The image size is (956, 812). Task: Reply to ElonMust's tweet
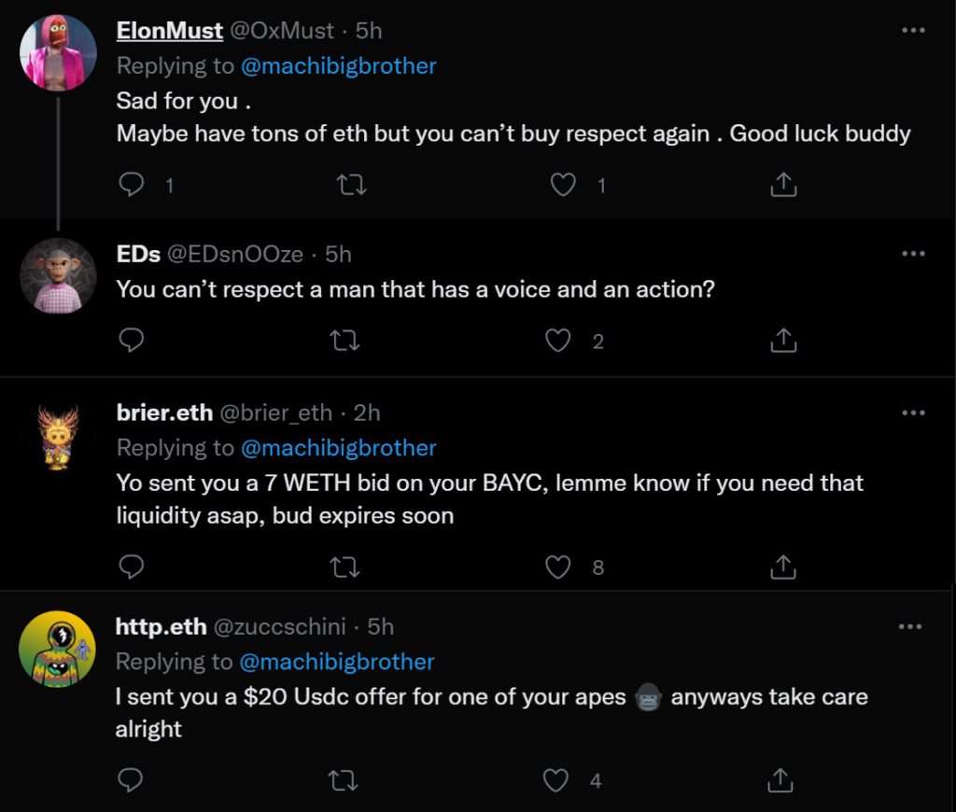pos(133,186)
